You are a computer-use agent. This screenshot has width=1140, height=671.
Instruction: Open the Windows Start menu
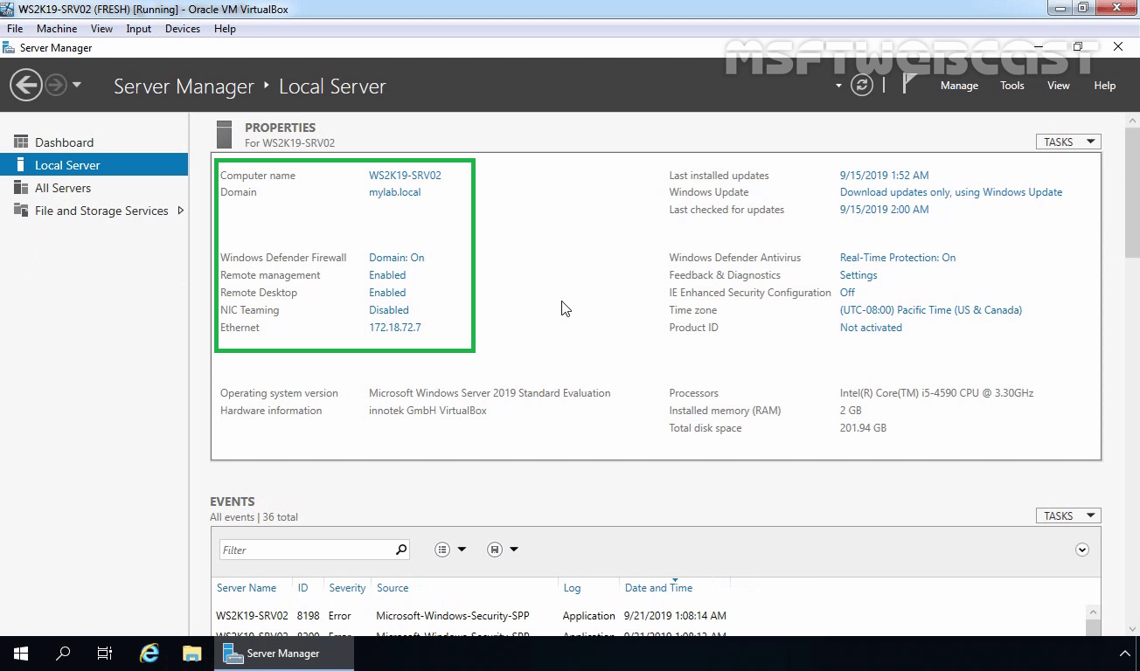click(21, 654)
